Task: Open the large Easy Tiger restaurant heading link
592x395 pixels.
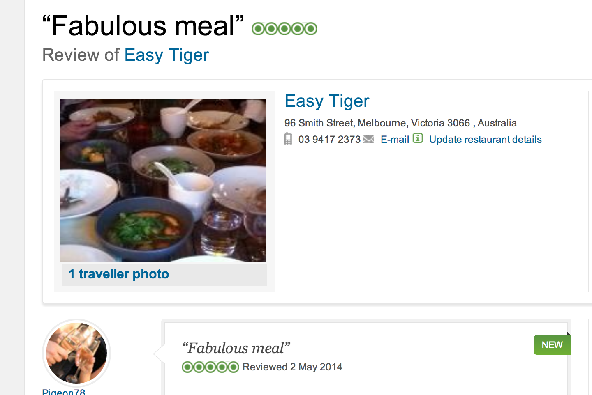Action: pyautogui.click(x=327, y=101)
